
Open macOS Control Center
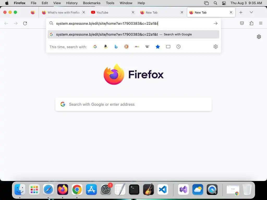[x=224, y=3]
